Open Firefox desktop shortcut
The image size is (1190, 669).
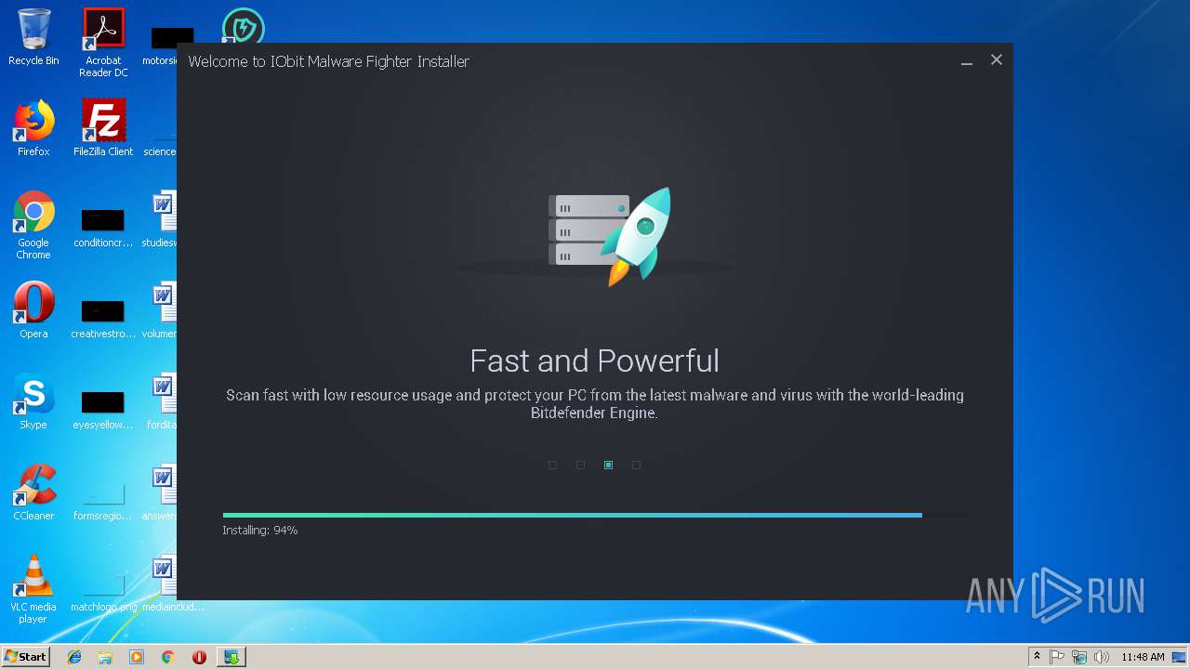(x=33, y=128)
